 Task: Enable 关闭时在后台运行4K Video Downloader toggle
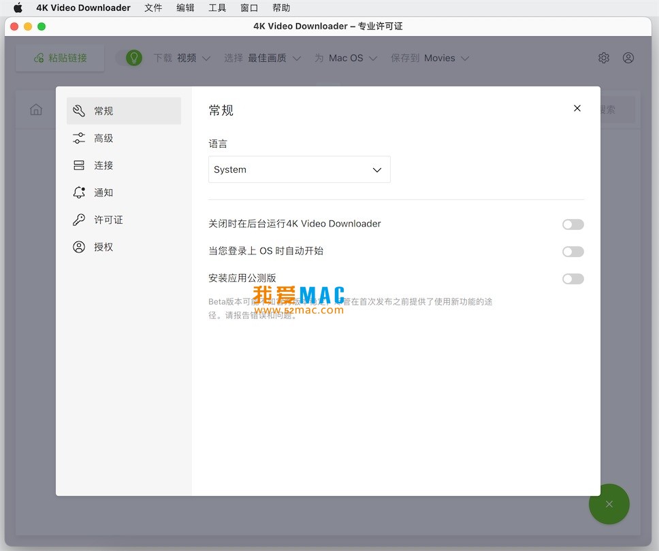[x=573, y=224]
